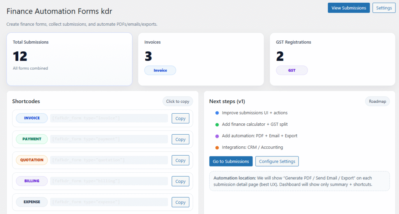Copy the quotation form shortcode
The height and width of the screenshot is (214, 399).
(180, 160)
